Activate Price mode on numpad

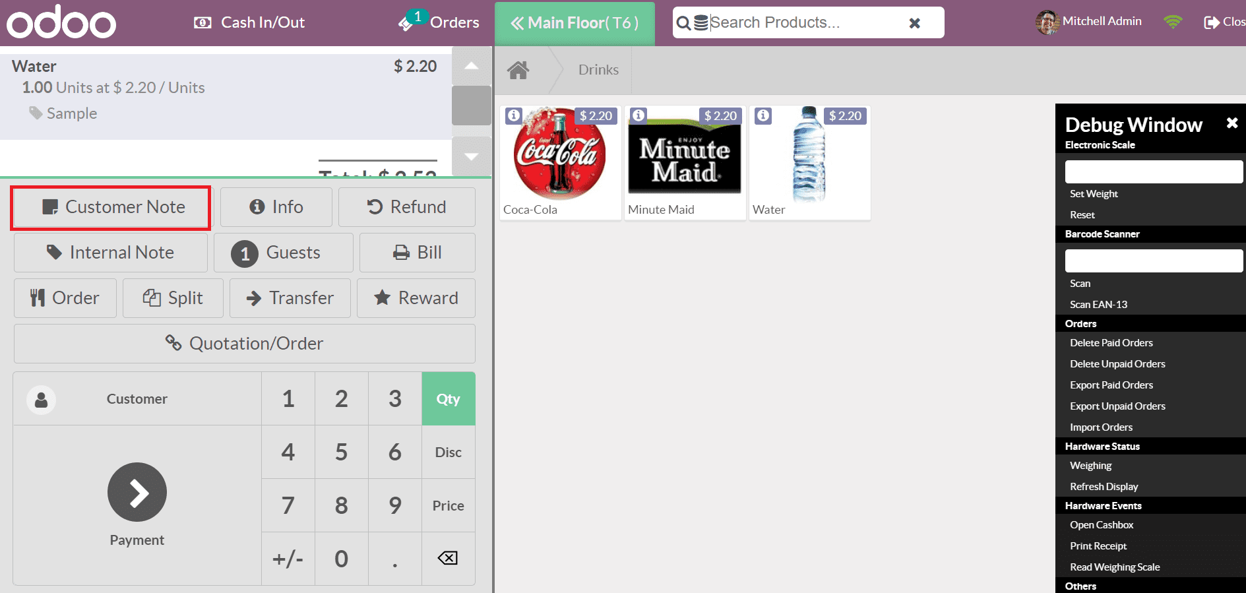click(449, 506)
